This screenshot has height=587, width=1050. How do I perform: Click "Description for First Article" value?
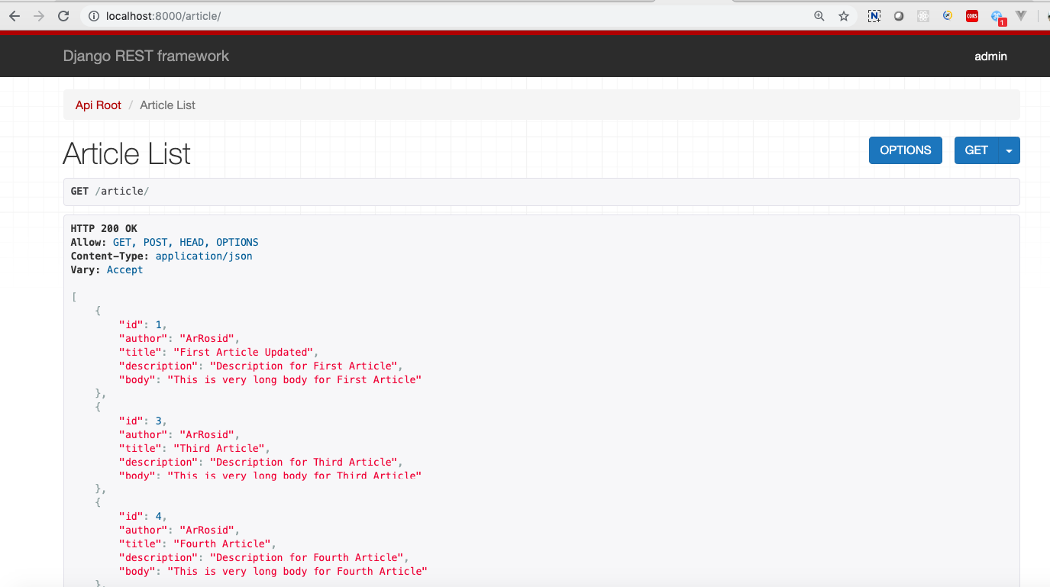[x=304, y=366]
